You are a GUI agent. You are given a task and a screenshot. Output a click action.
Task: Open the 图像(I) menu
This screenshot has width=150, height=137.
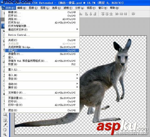coord(33,8)
